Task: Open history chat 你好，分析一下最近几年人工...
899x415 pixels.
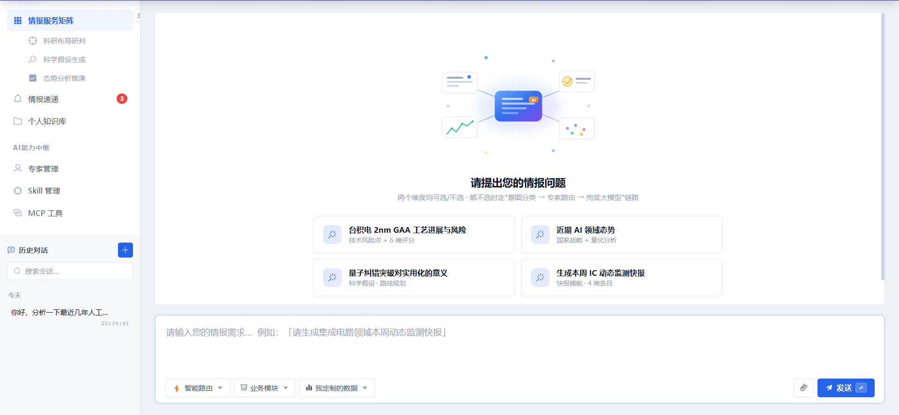Action: [70, 317]
